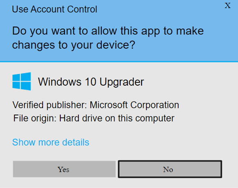Click the File origin label

tap(35, 118)
